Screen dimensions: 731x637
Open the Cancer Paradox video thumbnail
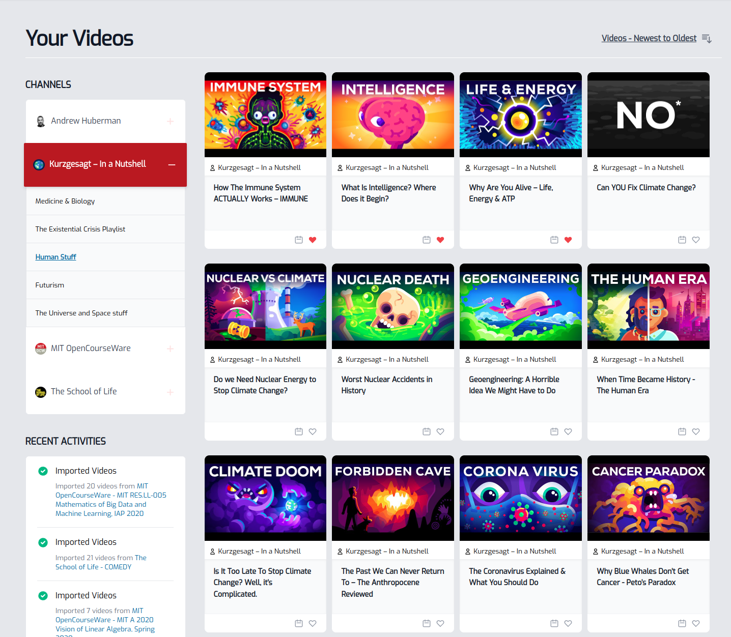click(x=649, y=498)
